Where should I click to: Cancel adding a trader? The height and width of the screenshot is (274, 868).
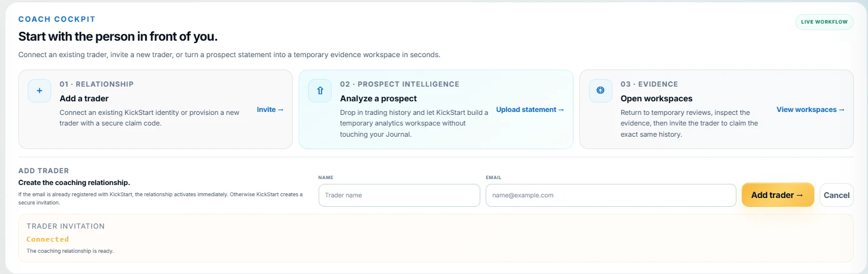[x=837, y=195]
